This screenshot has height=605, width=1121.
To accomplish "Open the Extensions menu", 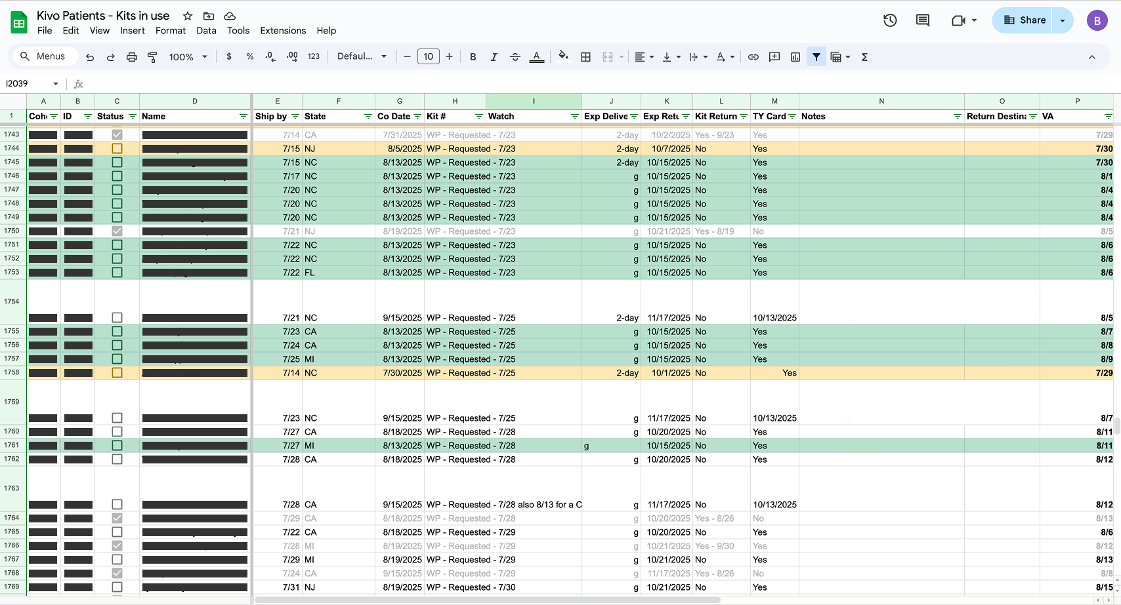I will tap(282, 30).
